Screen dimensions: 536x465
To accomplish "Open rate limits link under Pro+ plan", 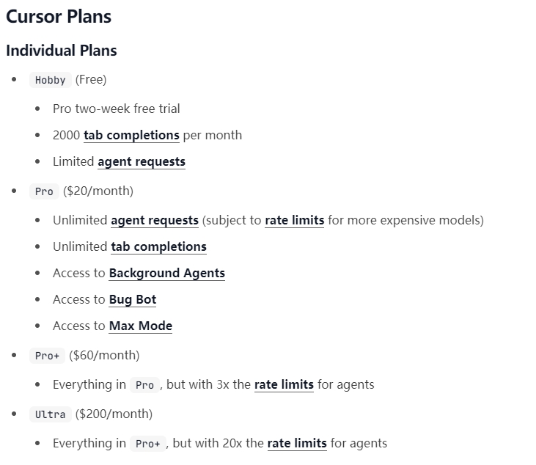I will [284, 384].
